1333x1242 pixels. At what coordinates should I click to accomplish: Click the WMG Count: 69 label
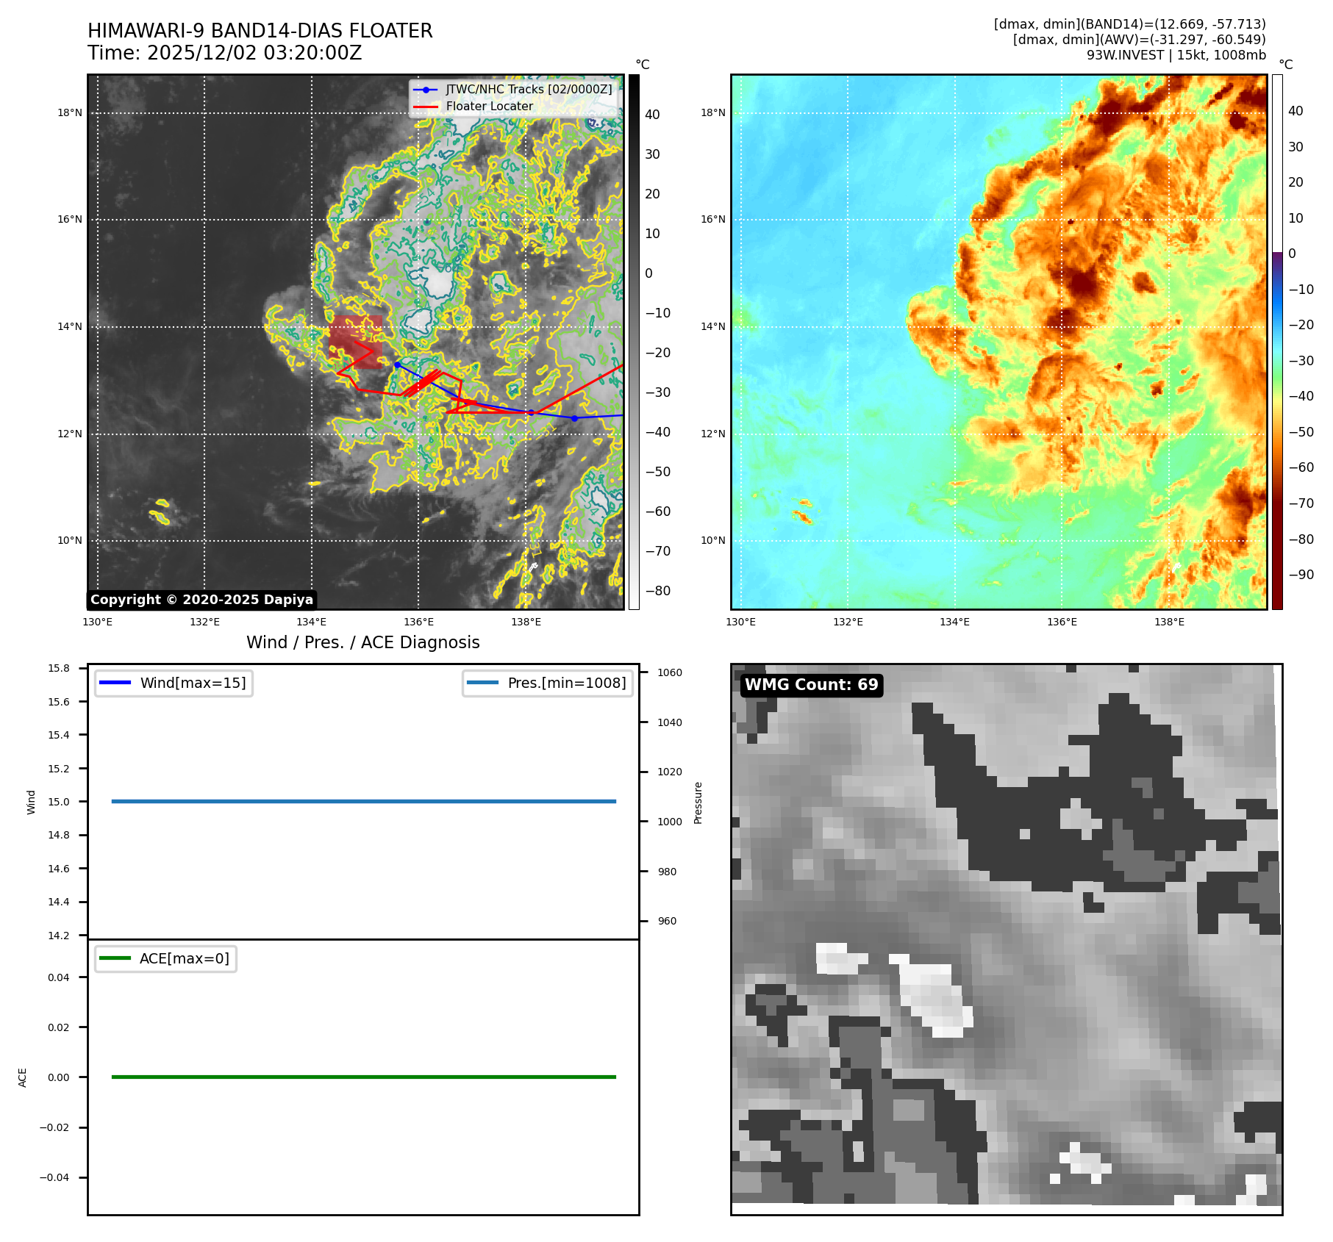(811, 685)
